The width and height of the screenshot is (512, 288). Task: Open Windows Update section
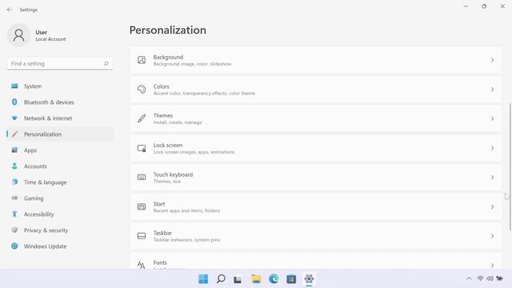60,246
